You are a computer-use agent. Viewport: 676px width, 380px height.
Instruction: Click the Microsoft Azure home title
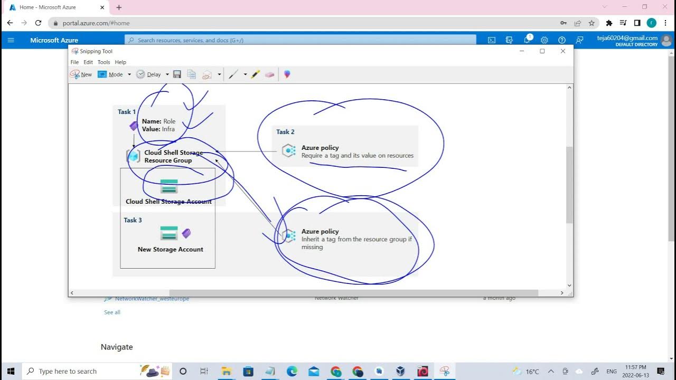click(54, 40)
